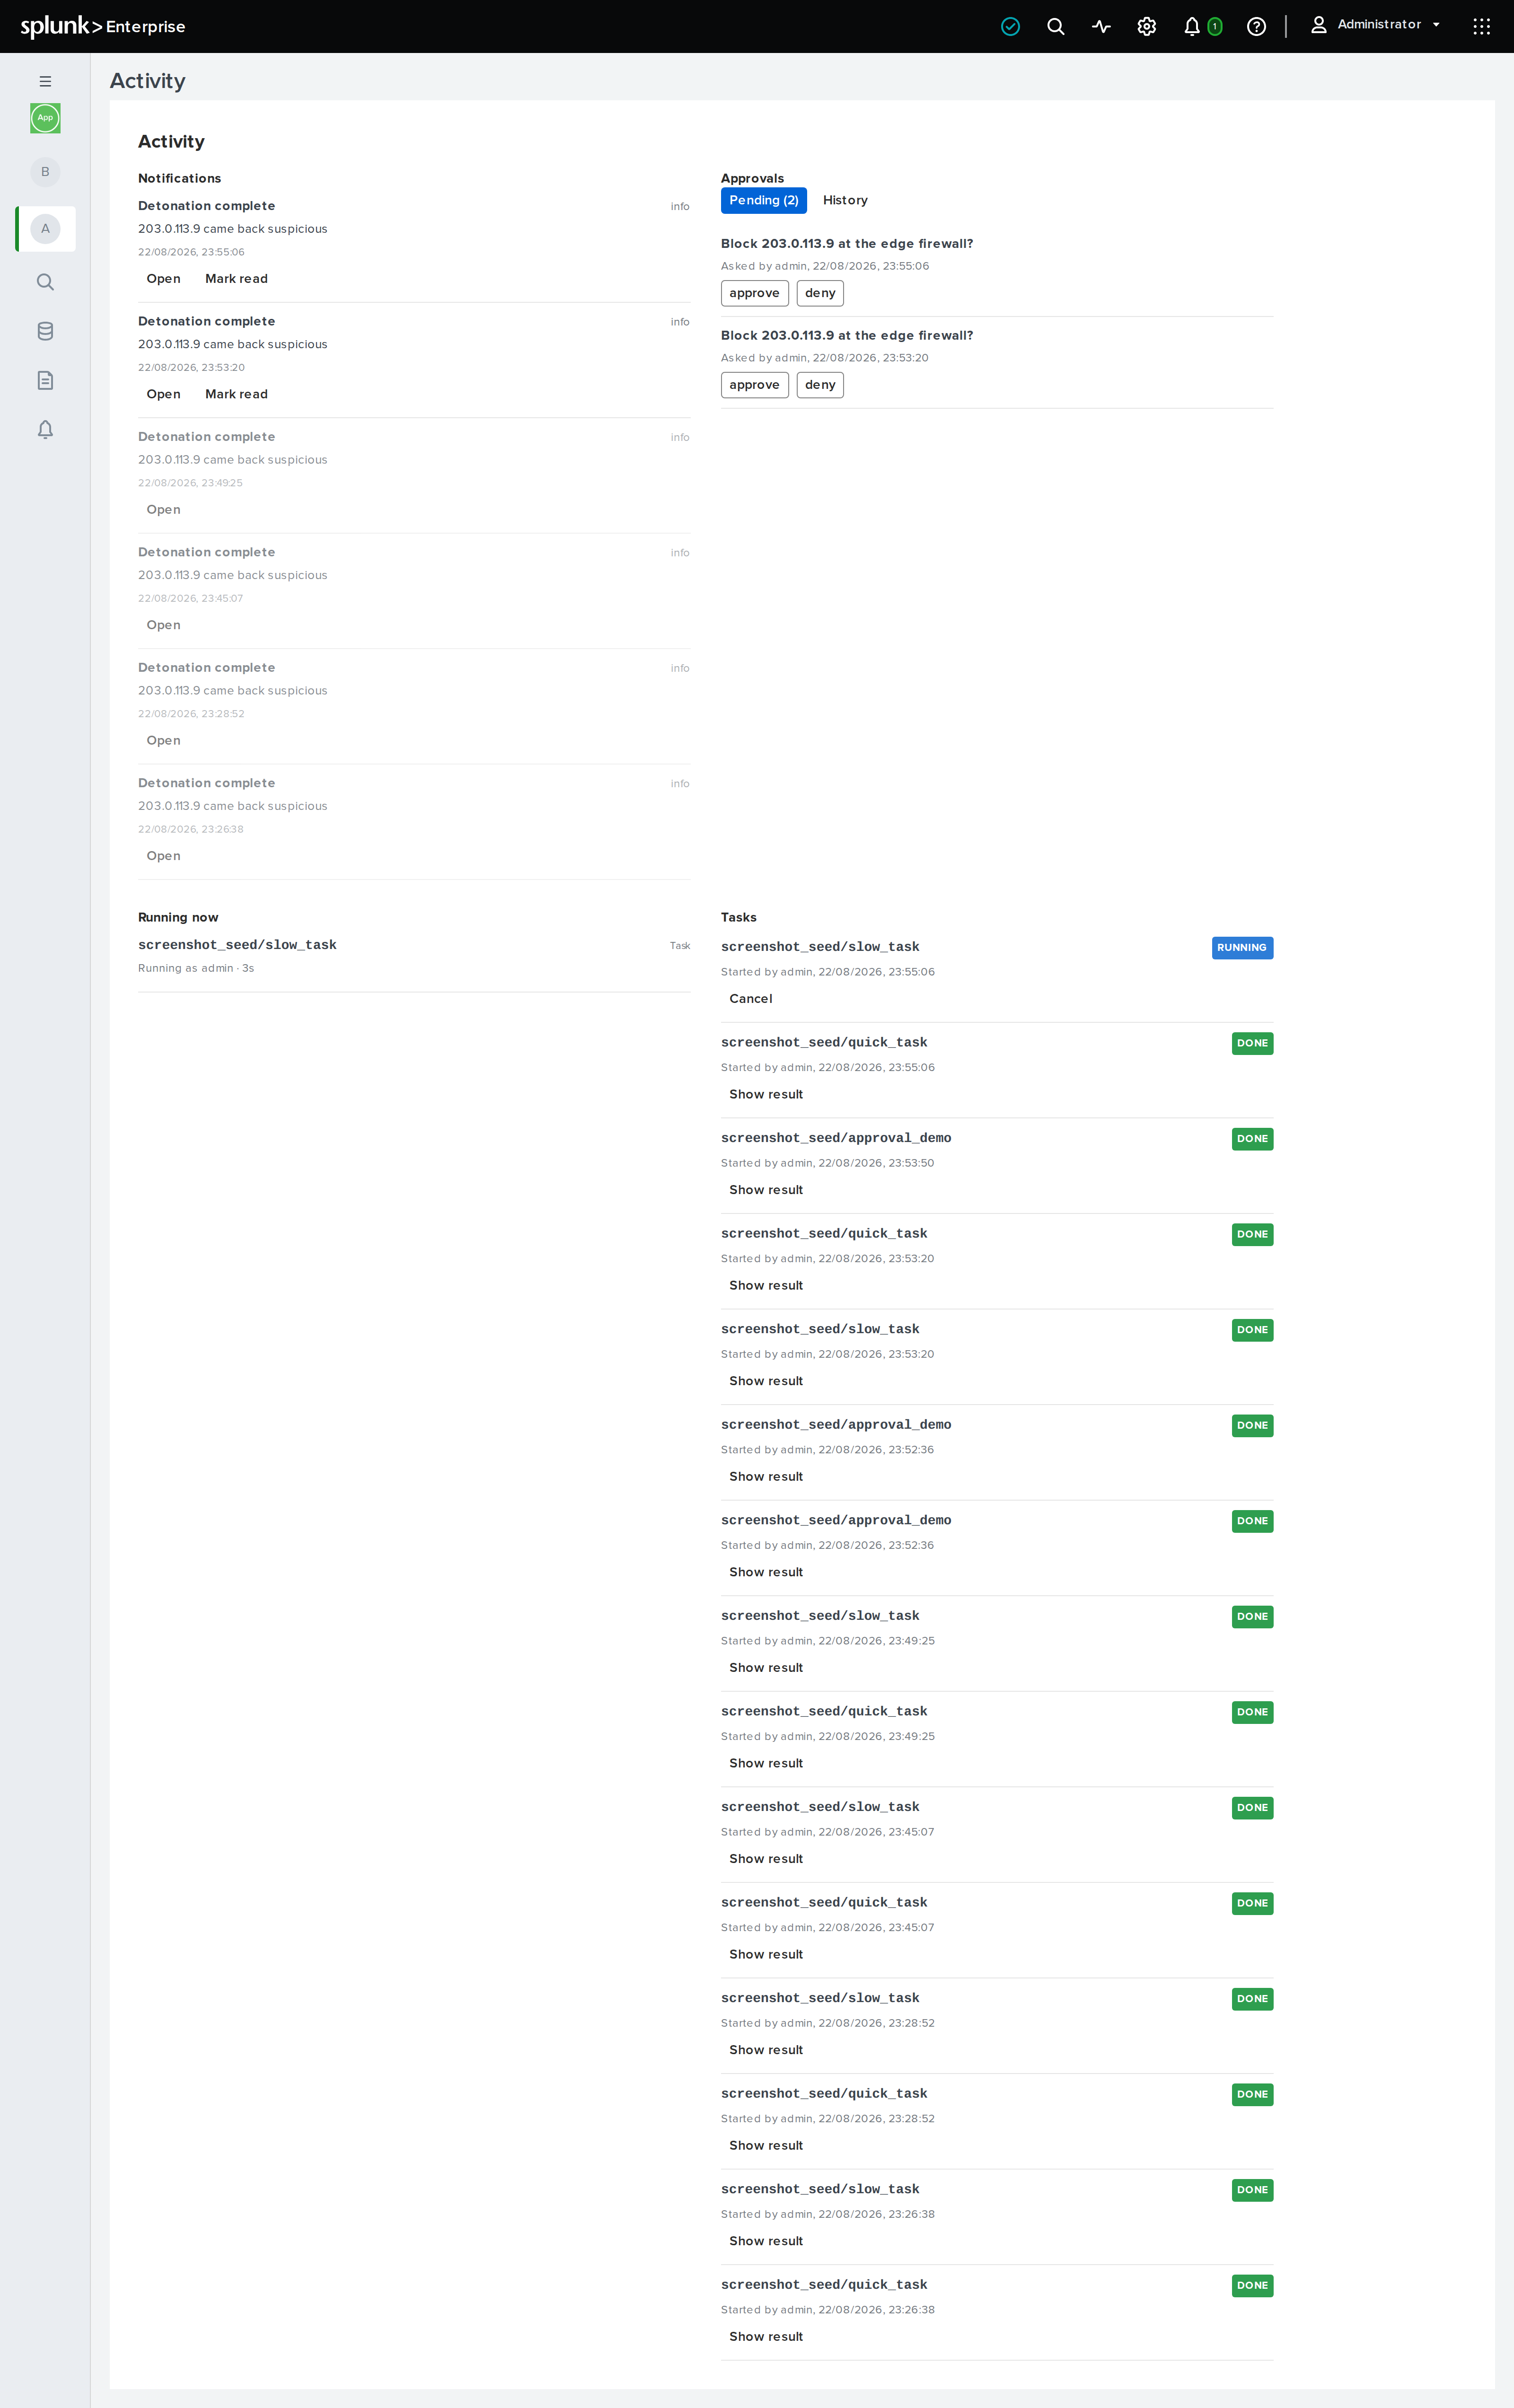Open the Splunk Enterprise logo home link

click(x=103, y=26)
